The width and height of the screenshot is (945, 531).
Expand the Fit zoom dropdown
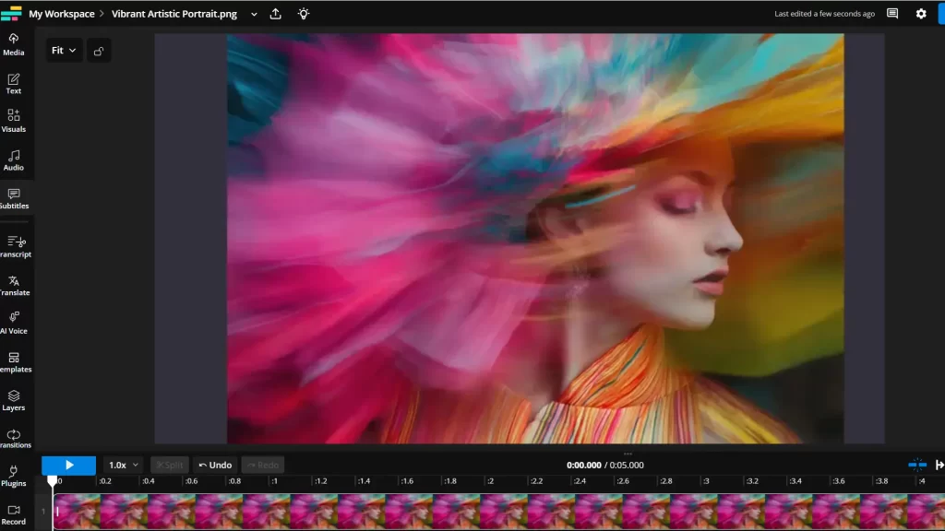pos(64,51)
